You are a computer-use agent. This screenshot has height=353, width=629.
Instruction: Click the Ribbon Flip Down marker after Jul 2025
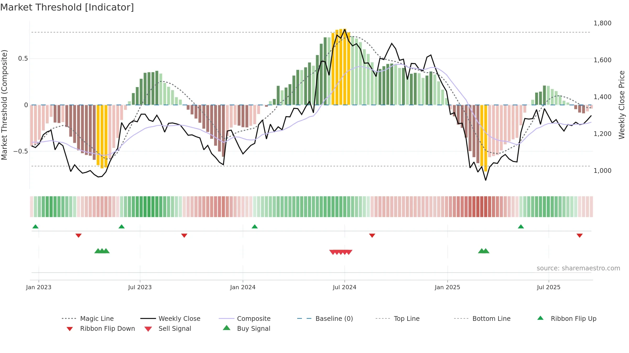coord(580,236)
